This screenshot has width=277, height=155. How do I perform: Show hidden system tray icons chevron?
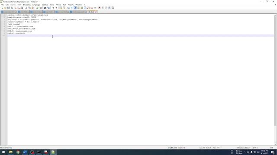pyautogui.click(x=245, y=152)
